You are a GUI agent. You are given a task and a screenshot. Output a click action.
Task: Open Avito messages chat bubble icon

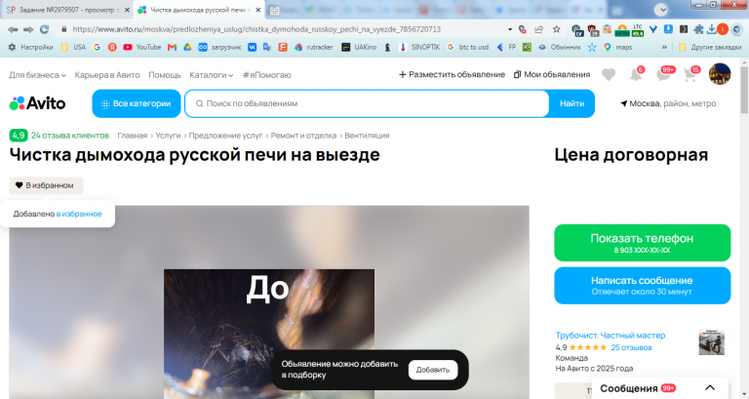point(664,74)
